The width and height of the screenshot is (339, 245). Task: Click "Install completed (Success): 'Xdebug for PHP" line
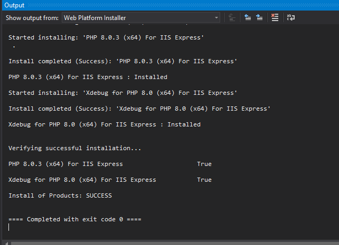pos(139,109)
